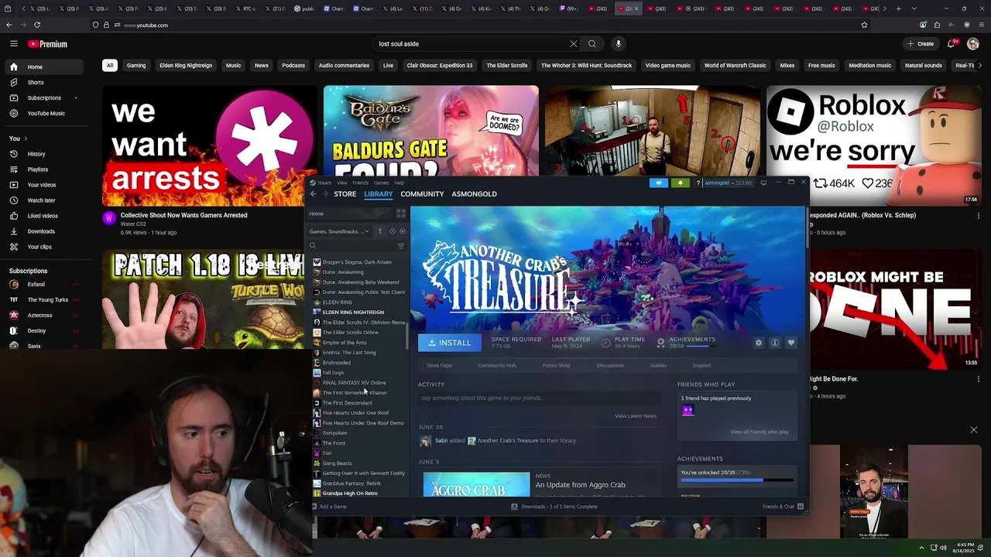Open the Games, Soundtracks collection dropdown
This screenshot has height=557, width=991.
[x=339, y=231]
